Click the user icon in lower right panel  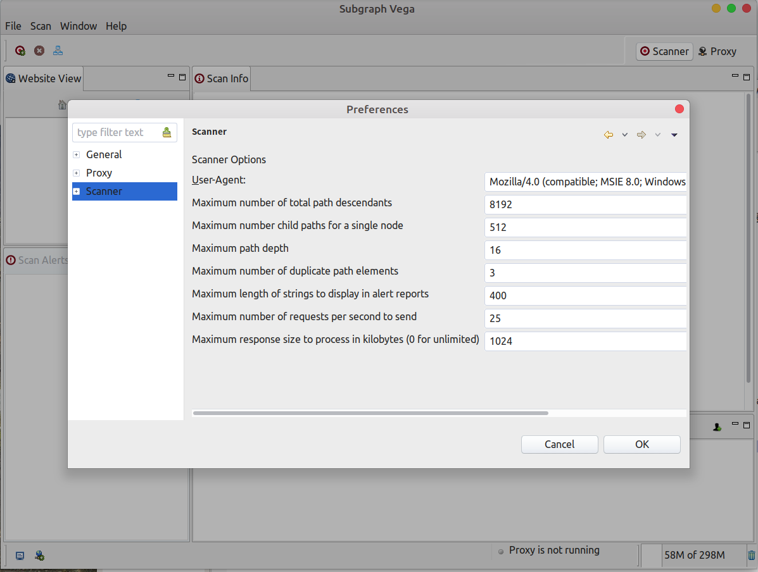coord(717,427)
